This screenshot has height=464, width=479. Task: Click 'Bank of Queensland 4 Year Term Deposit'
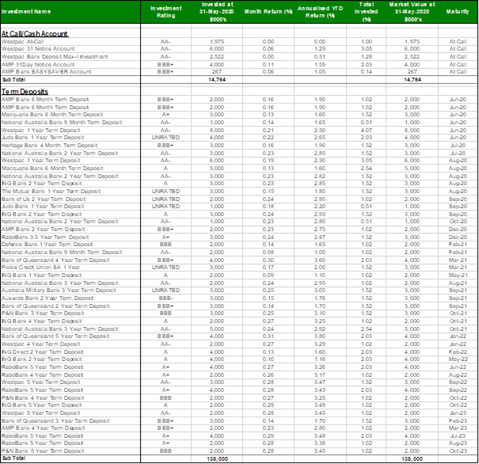[55, 261]
